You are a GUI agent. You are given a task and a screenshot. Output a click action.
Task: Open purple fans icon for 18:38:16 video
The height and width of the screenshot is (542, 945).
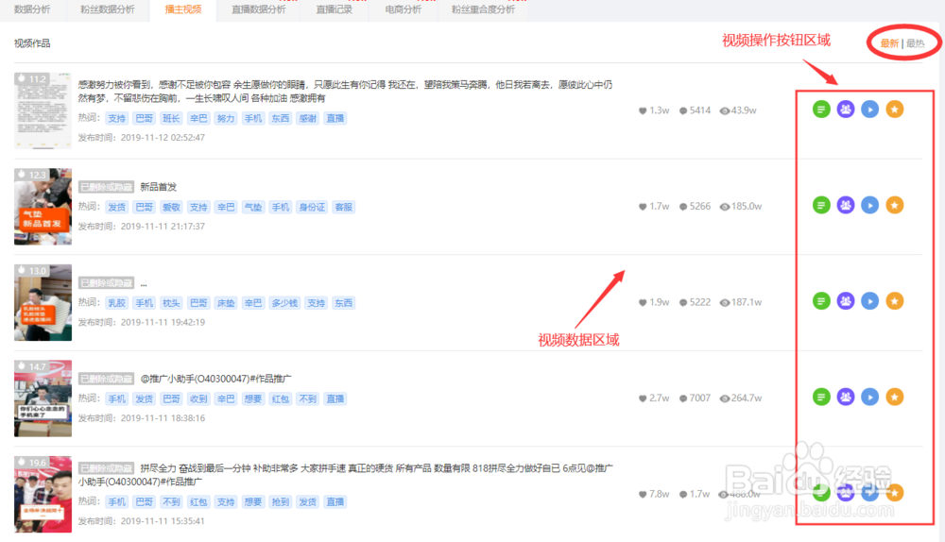pyautogui.click(x=846, y=397)
